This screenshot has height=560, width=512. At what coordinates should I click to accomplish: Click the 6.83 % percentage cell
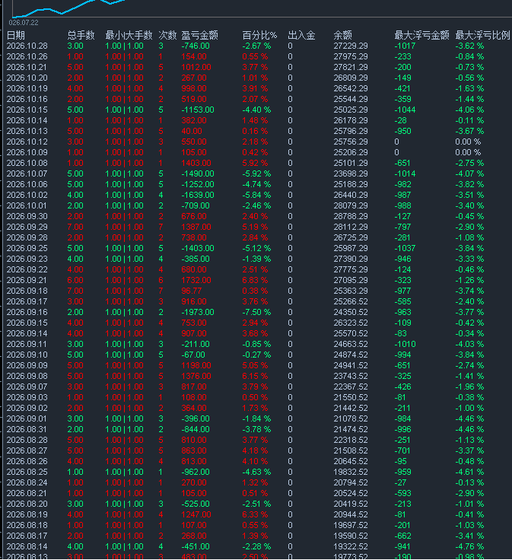click(x=255, y=280)
